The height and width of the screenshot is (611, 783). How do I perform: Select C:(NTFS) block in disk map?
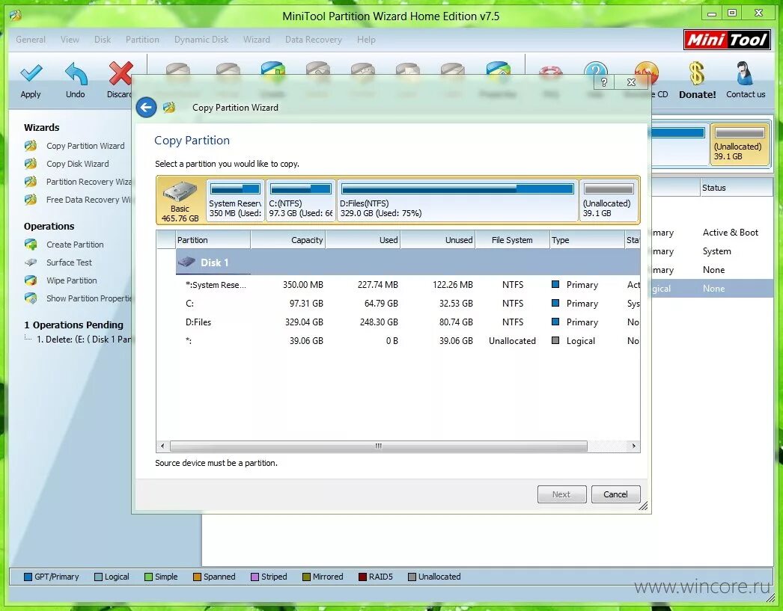pos(301,200)
